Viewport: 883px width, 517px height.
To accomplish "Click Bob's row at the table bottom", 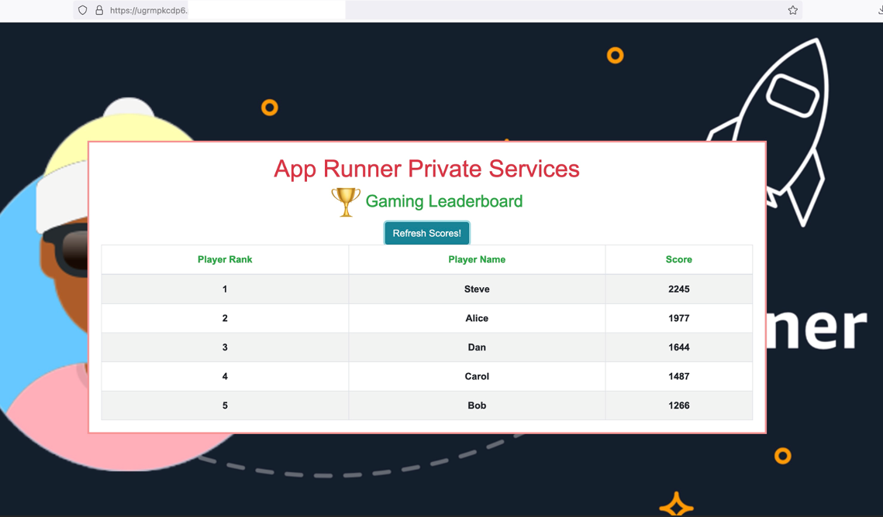I will (x=477, y=405).
